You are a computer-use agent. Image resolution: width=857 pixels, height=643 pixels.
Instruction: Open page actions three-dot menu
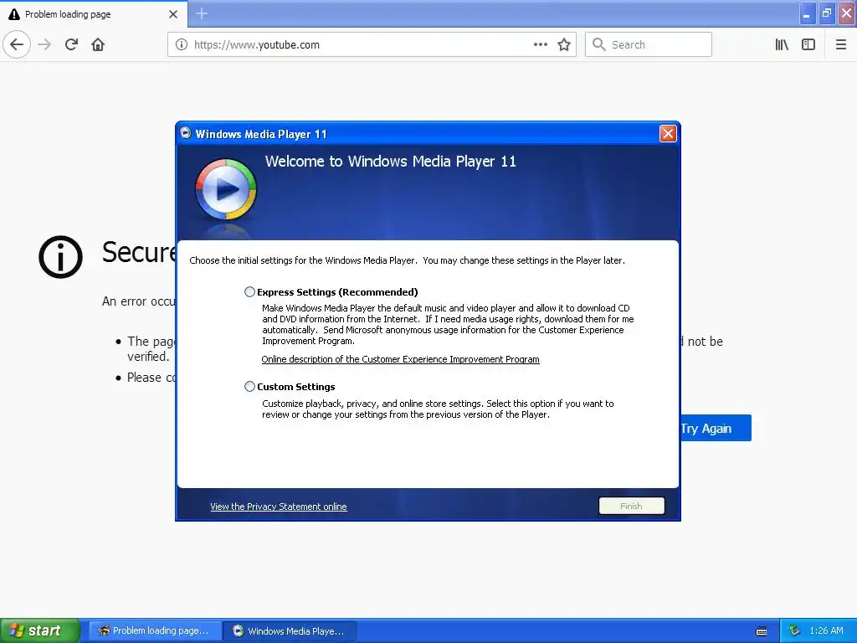540,45
